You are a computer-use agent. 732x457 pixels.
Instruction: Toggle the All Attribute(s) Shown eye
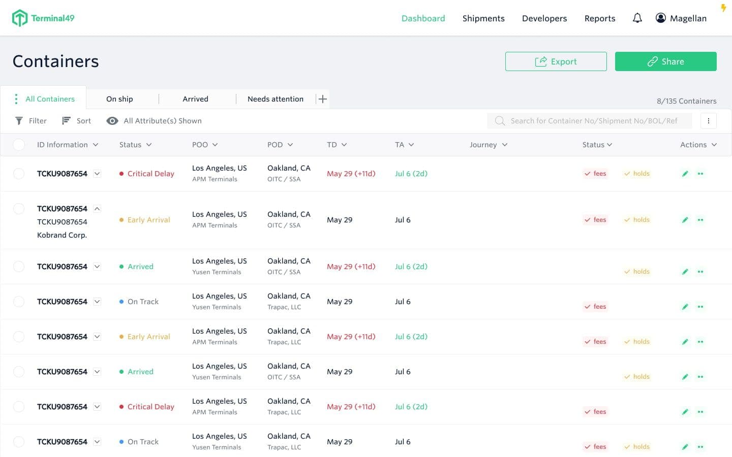(112, 121)
